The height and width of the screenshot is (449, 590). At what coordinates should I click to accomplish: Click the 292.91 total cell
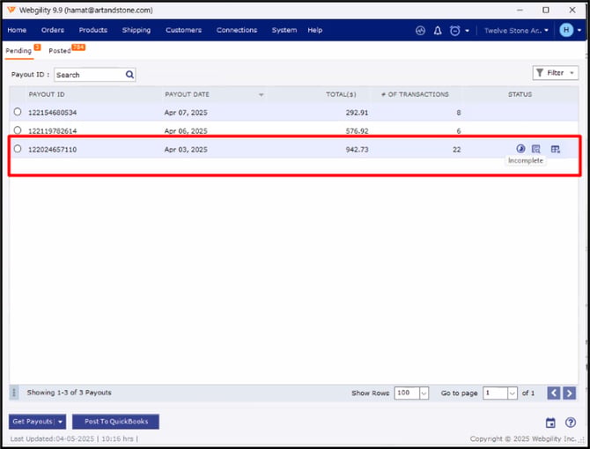[x=358, y=113]
